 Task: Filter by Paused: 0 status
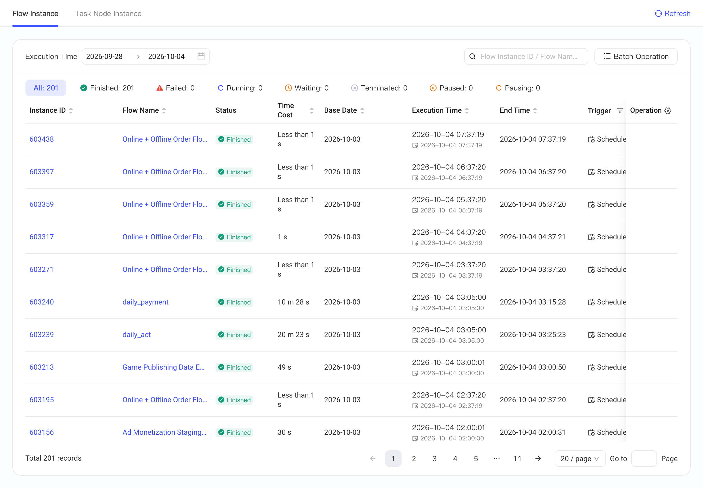[x=451, y=88]
